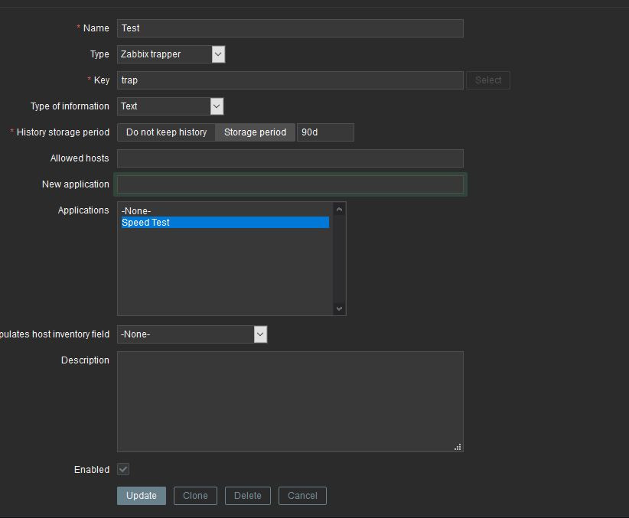Click the Applications list scroll up arrow
This screenshot has height=518, width=629.
[x=340, y=210]
